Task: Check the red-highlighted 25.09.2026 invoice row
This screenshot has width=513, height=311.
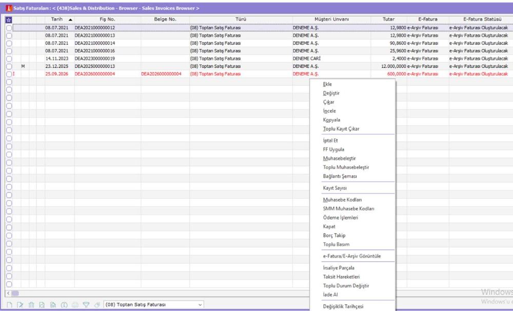Action: coord(9,74)
